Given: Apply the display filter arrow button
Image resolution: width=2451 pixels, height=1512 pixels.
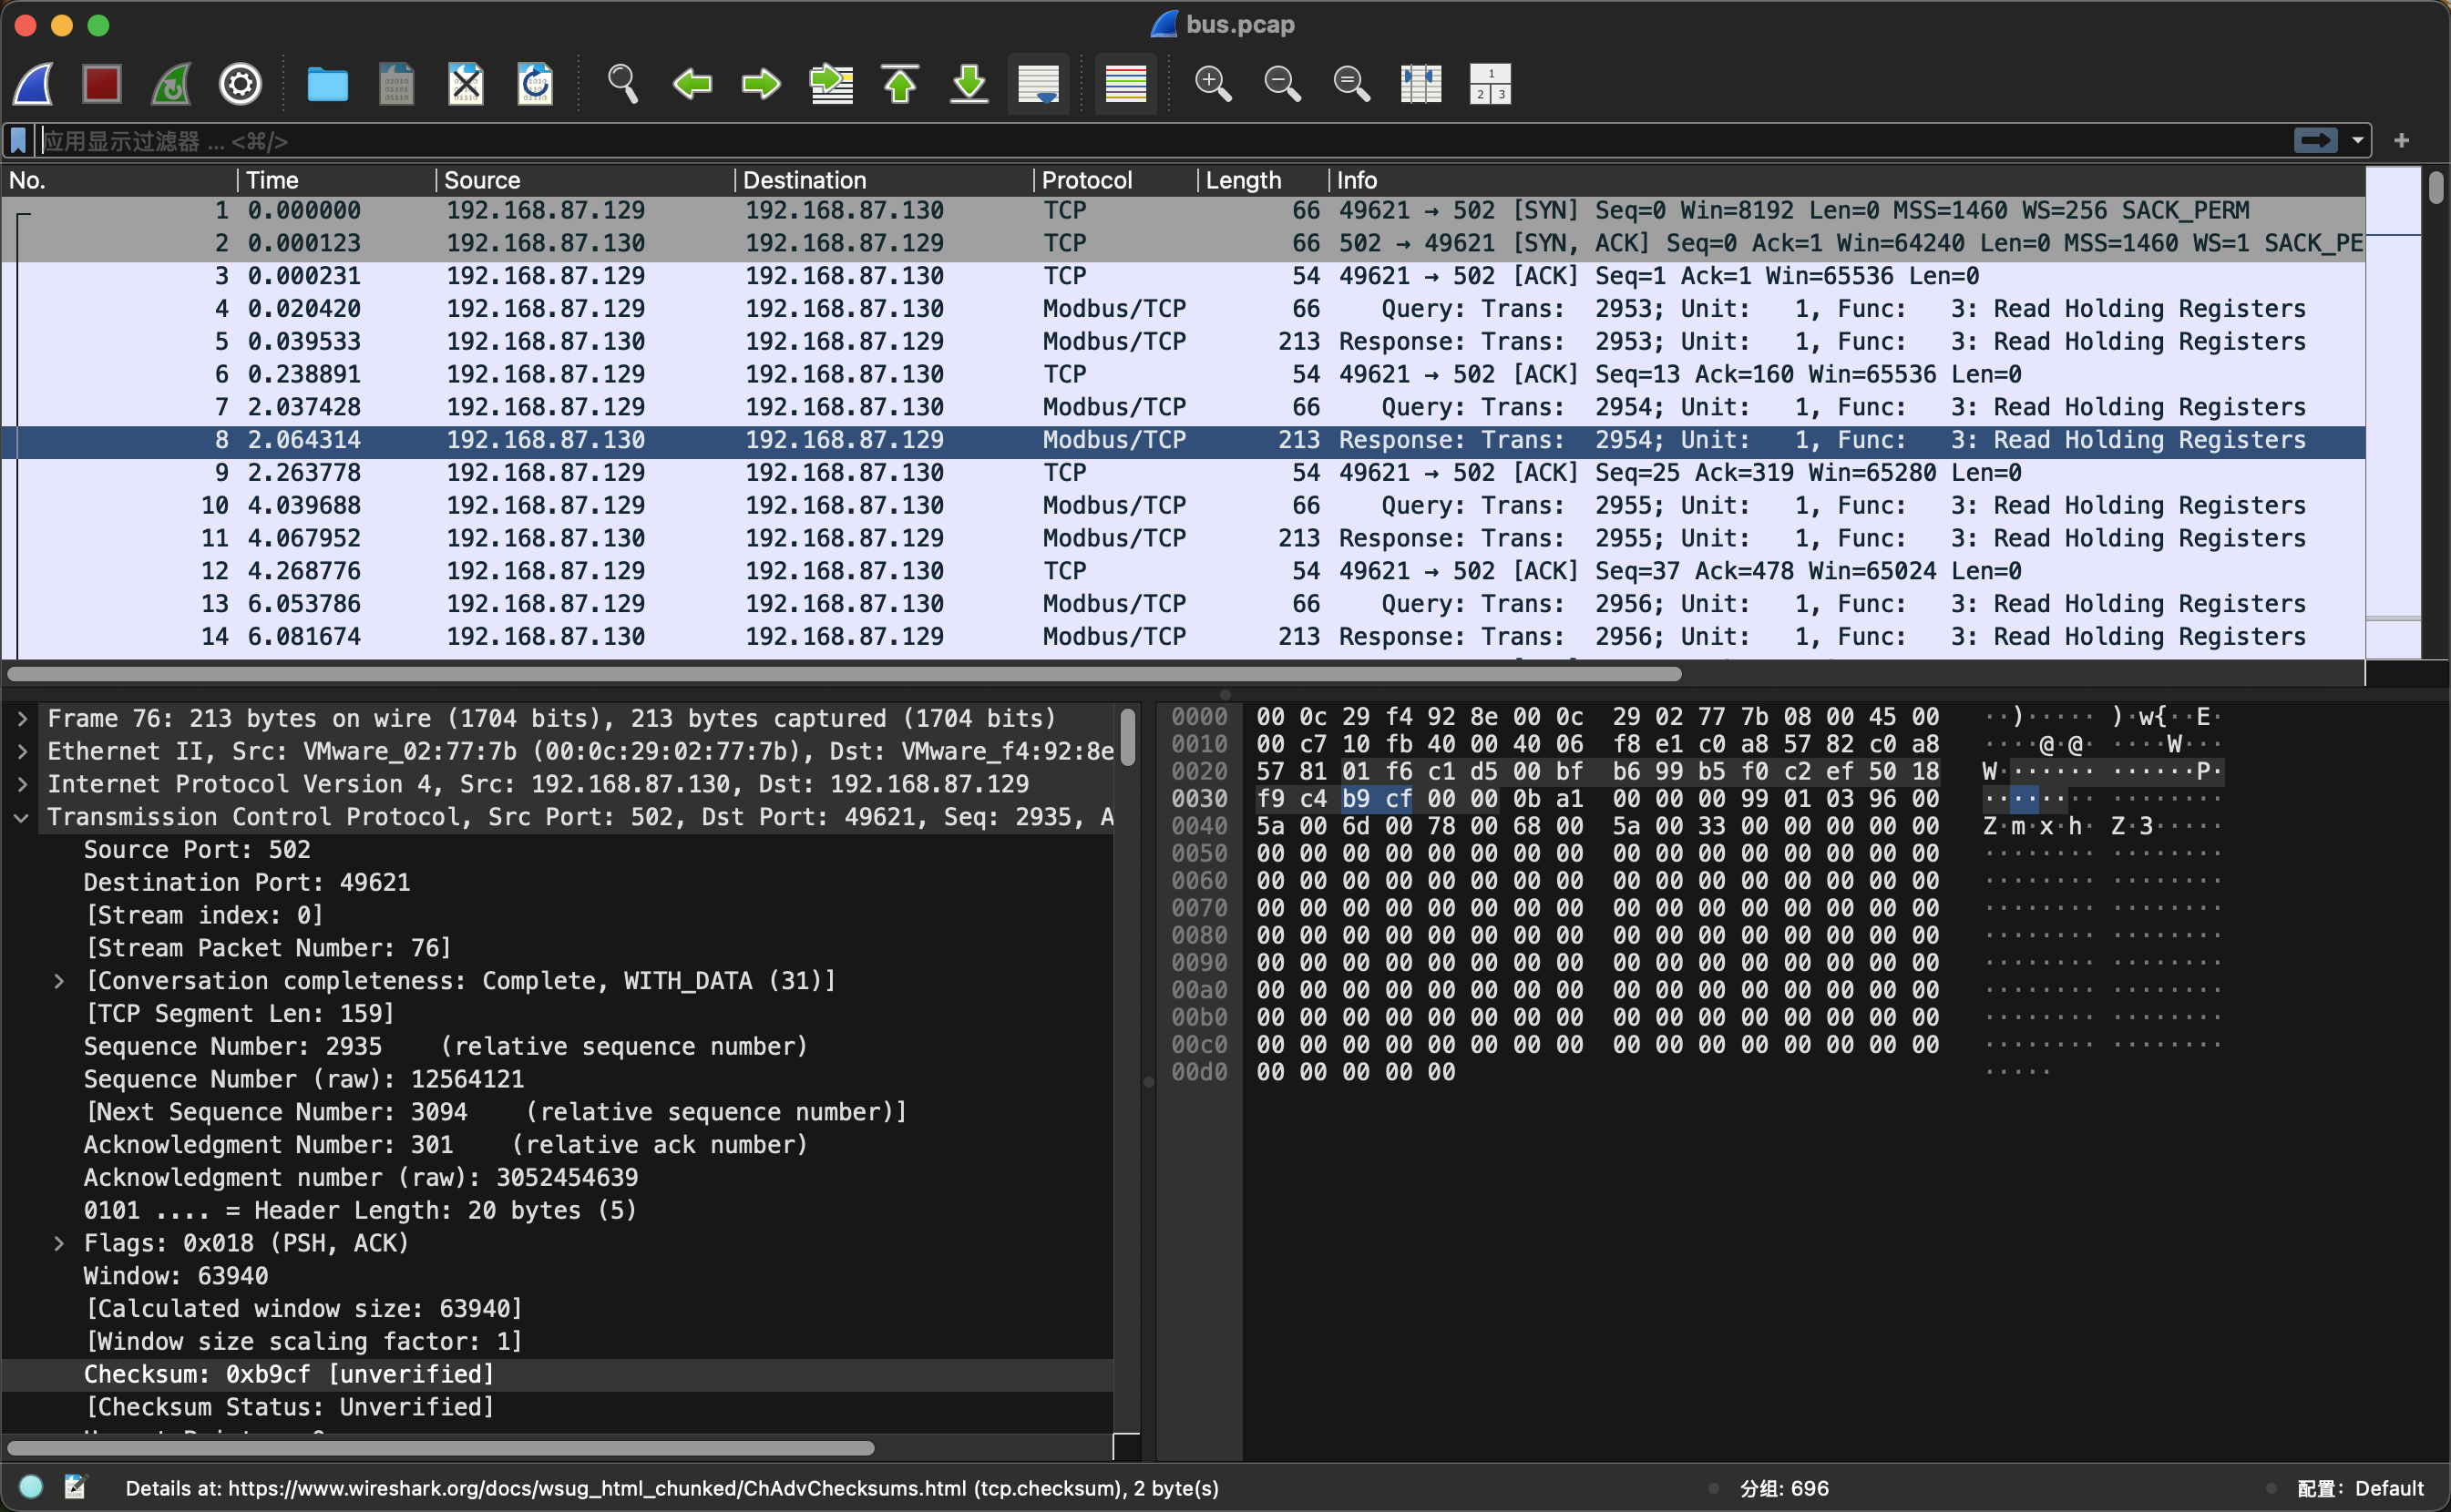Looking at the screenshot, I should coord(2316,140).
